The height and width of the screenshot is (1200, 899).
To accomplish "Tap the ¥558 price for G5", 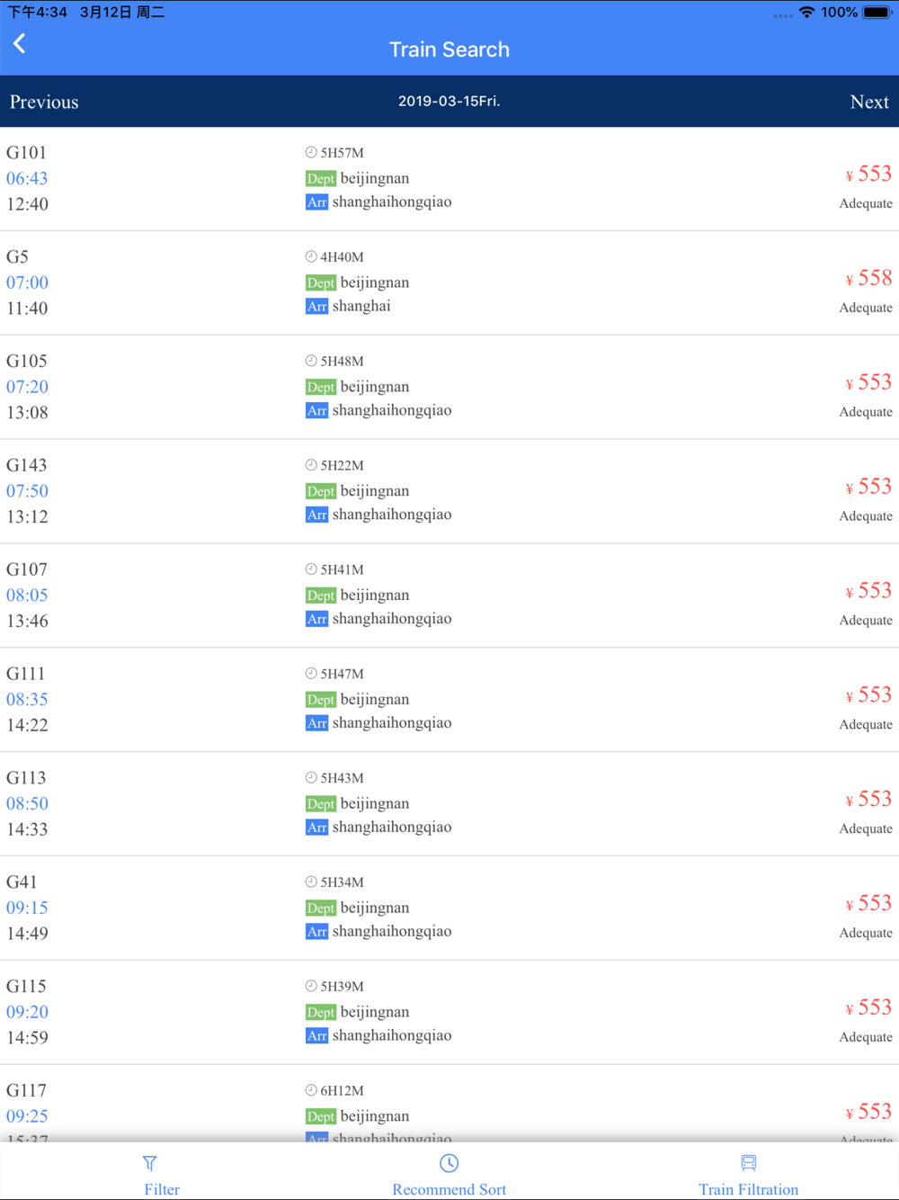I will [868, 278].
